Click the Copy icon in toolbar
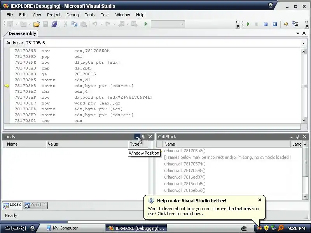Viewport: 311px width, 233px height. tap(74, 24)
